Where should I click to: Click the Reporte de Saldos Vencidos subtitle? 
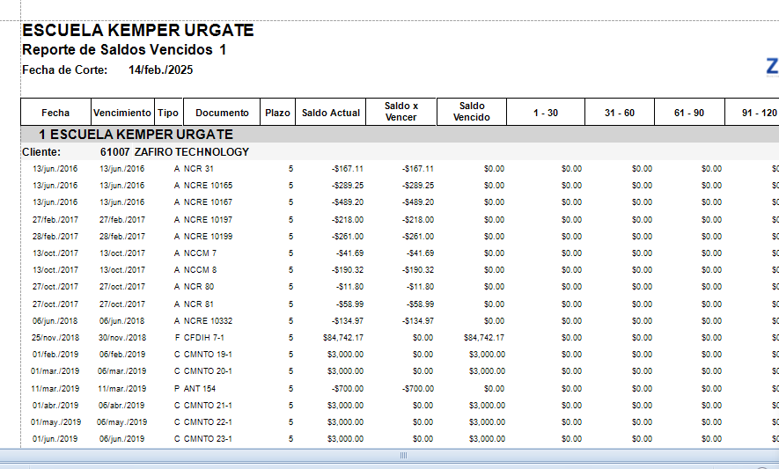tap(124, 49)
